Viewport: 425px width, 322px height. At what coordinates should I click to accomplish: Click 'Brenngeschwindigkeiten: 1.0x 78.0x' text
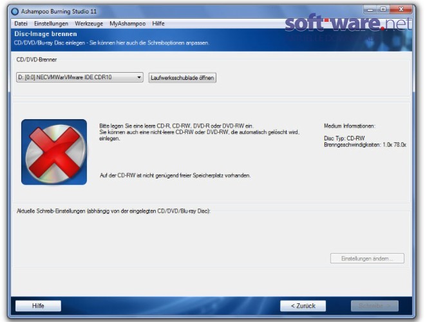365,145
